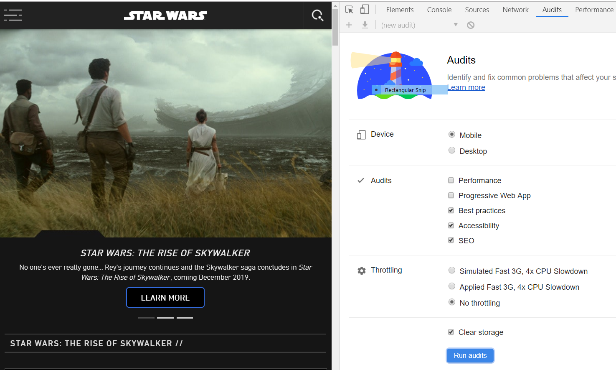Click the 'STAR WARS: THE RISE OF SKYWALKER //' section header

pos(96,343)
